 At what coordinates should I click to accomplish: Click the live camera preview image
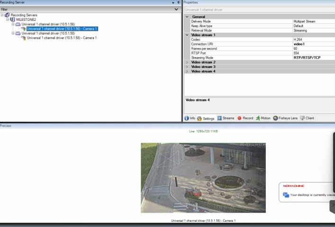coord(203,178)
